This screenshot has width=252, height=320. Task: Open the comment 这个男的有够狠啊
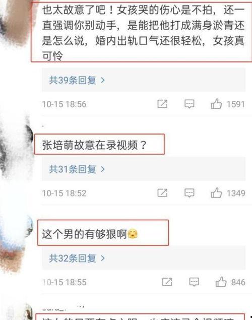point(90,234)
